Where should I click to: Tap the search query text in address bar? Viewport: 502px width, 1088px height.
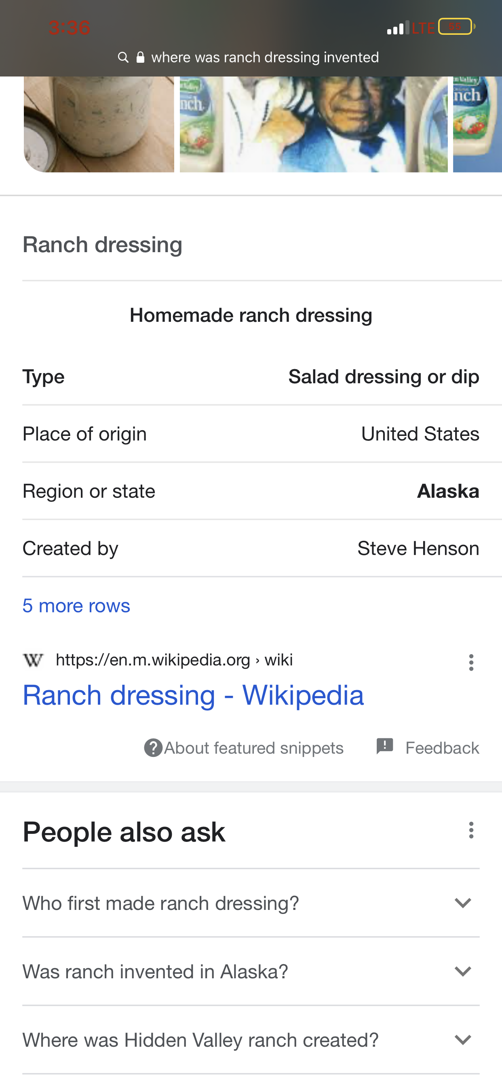click(x=265, y=57)
